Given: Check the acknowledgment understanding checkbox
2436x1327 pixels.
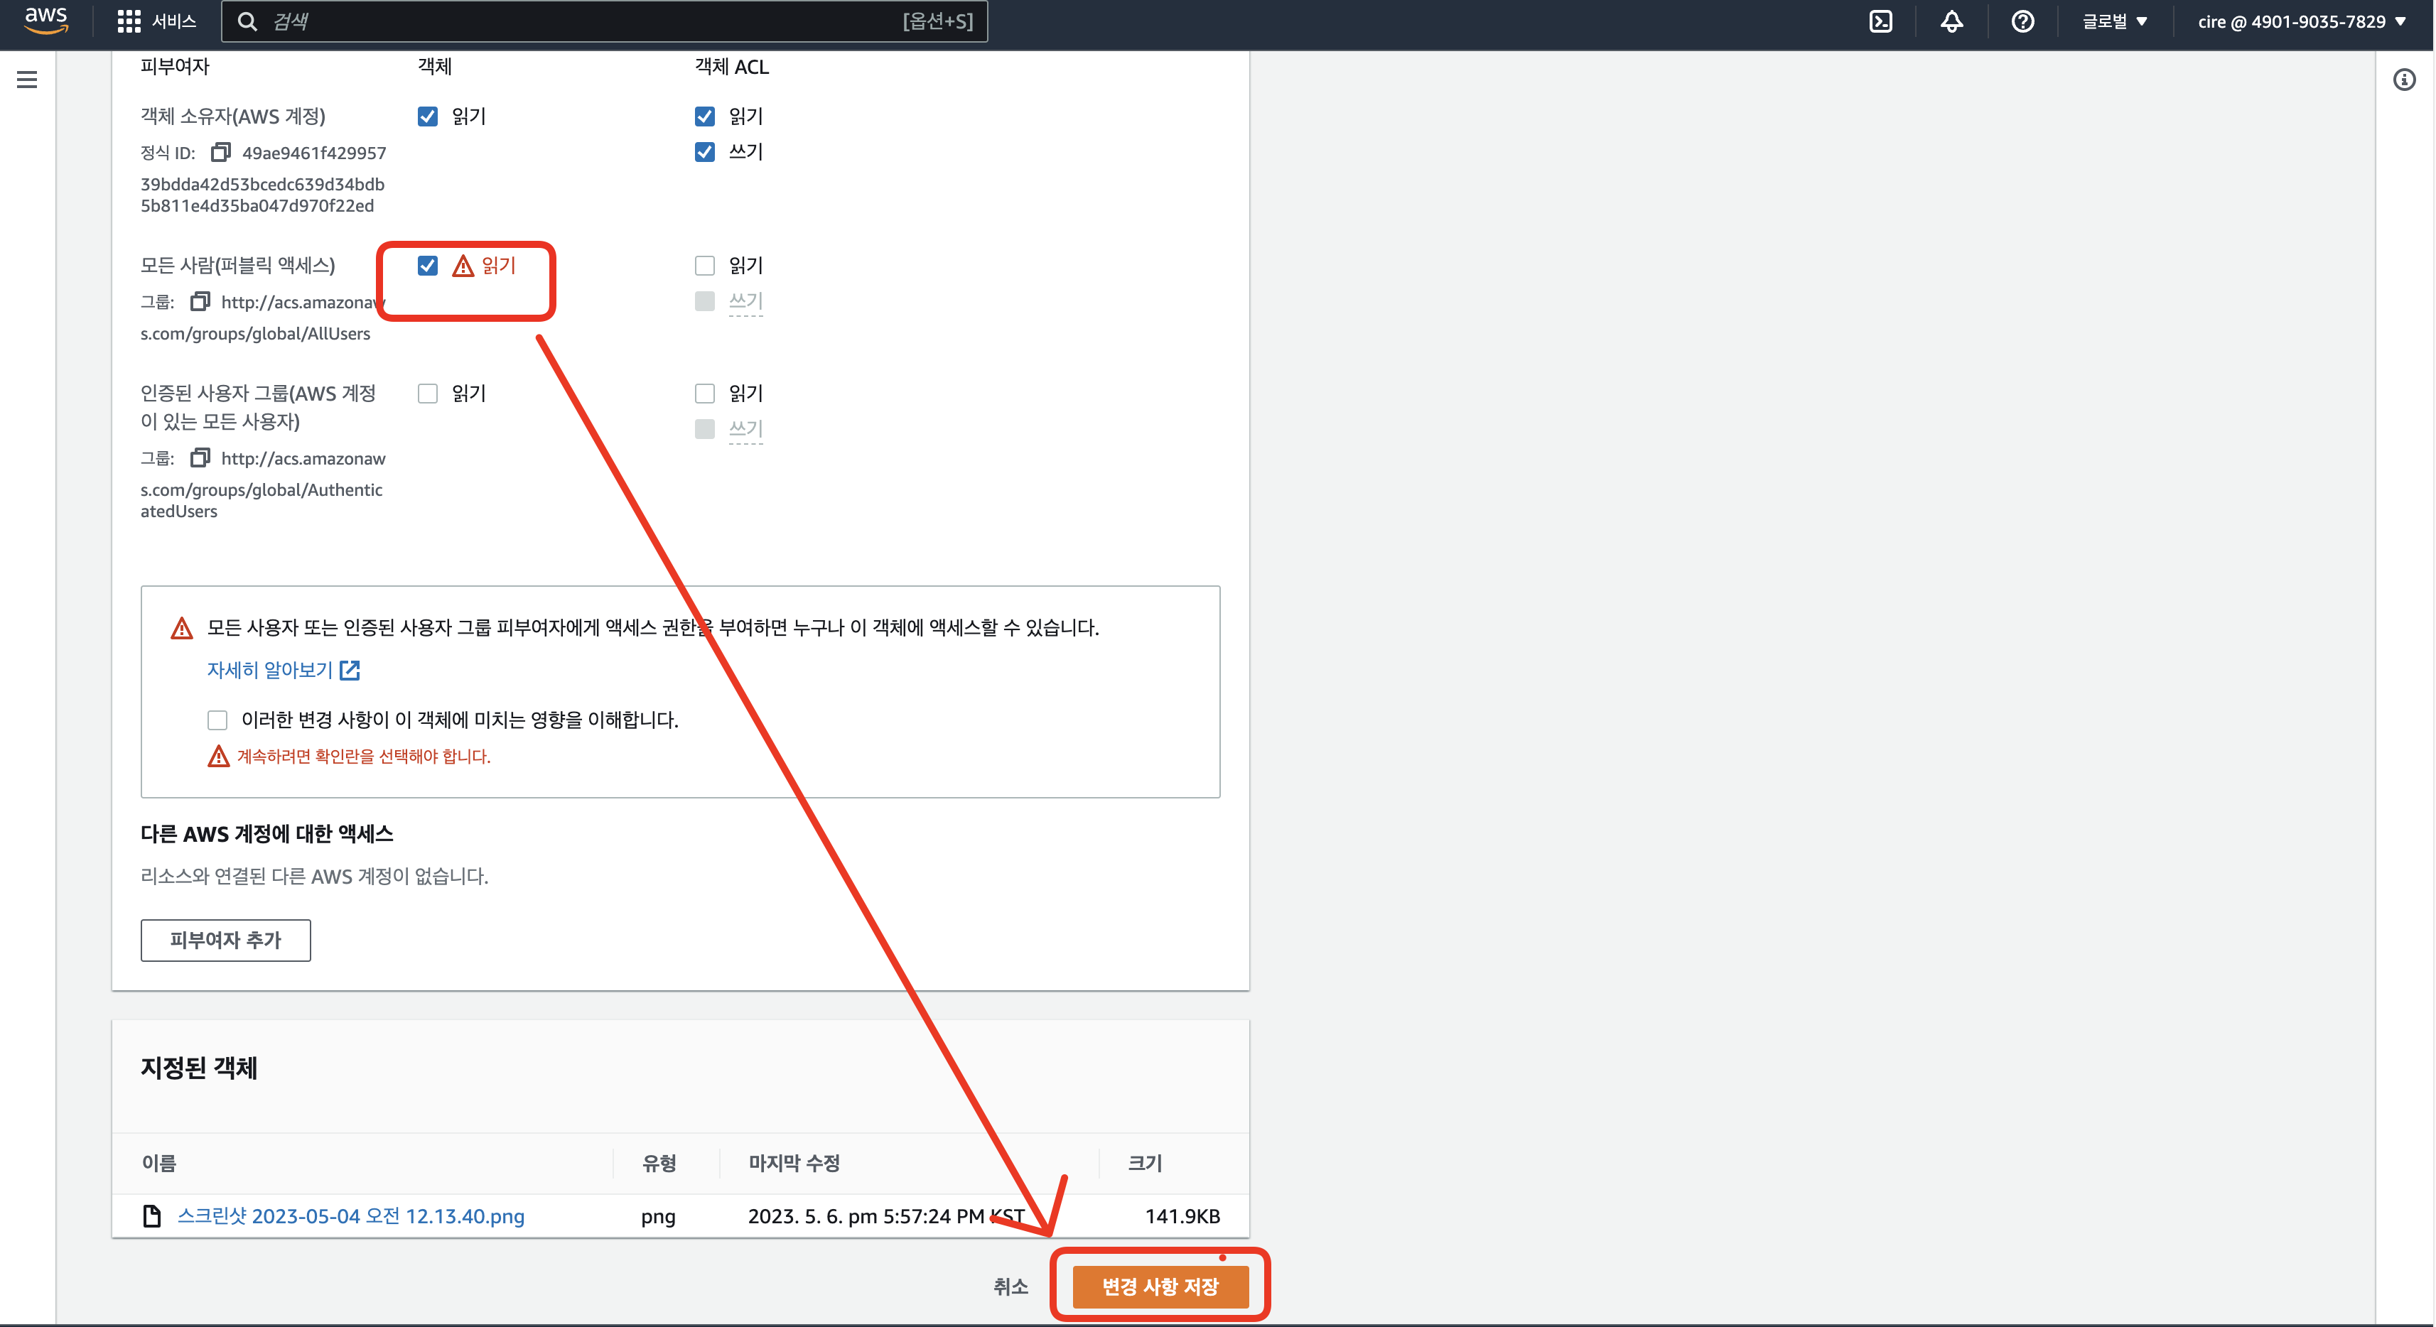Looking at the screenshot, I should tap(217, 720).
